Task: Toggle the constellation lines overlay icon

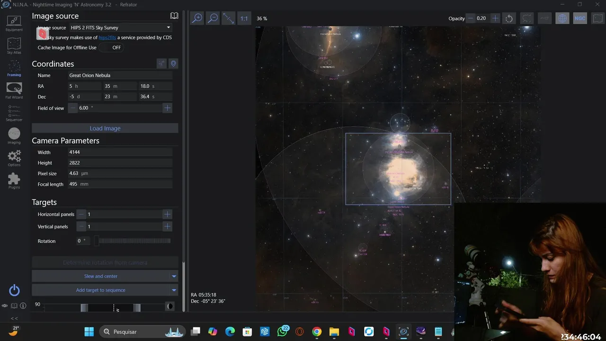Action: pos(544,18)
